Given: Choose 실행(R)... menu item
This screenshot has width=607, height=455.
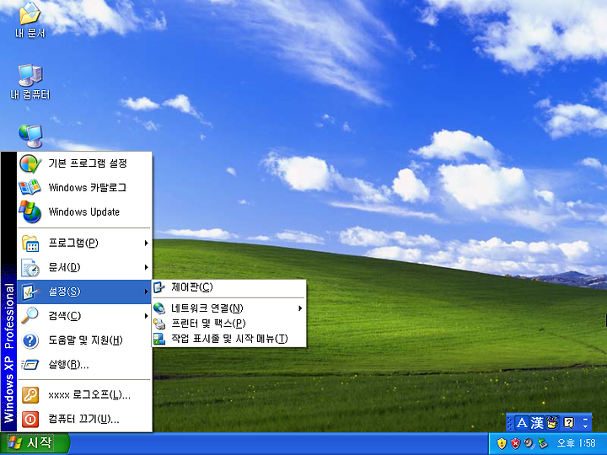Looking at the screenshot, I should pos(84,365).
